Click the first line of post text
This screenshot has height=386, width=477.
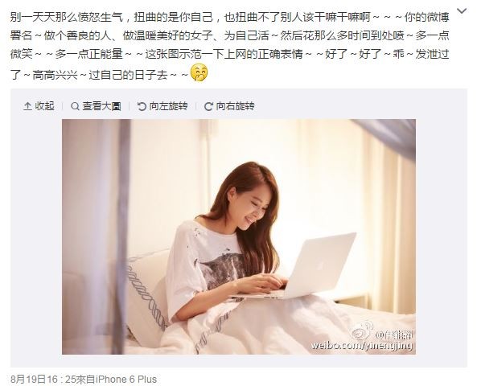[x=230, y=17]
